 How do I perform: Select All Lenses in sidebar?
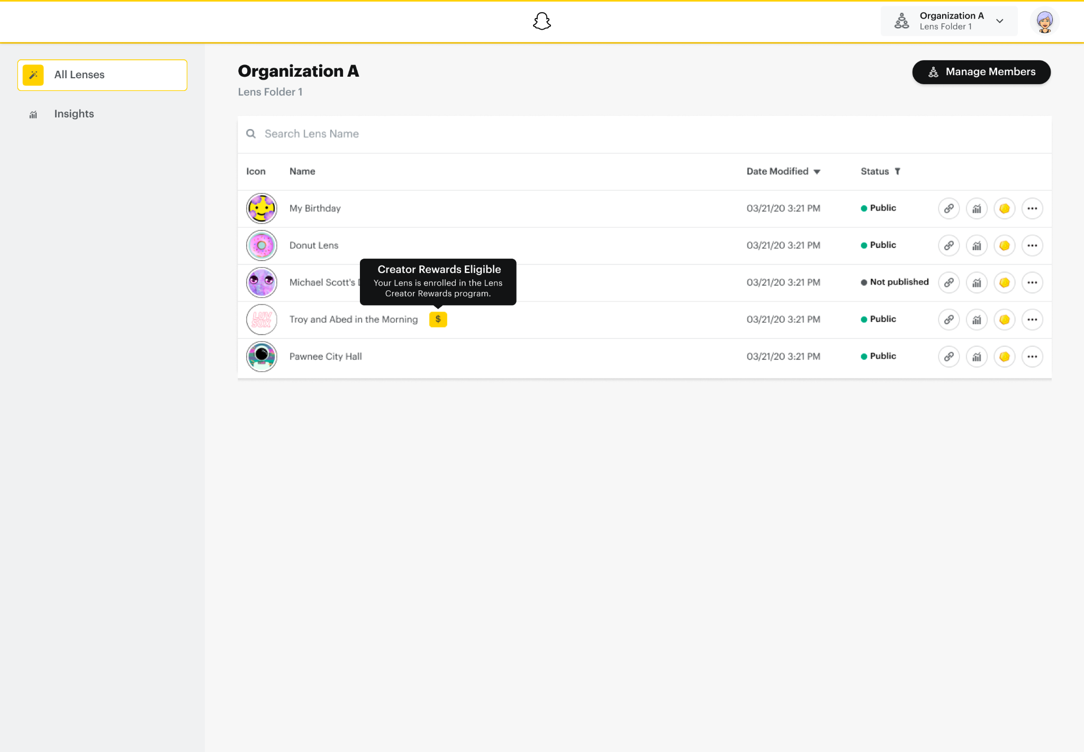coord(102,75)
